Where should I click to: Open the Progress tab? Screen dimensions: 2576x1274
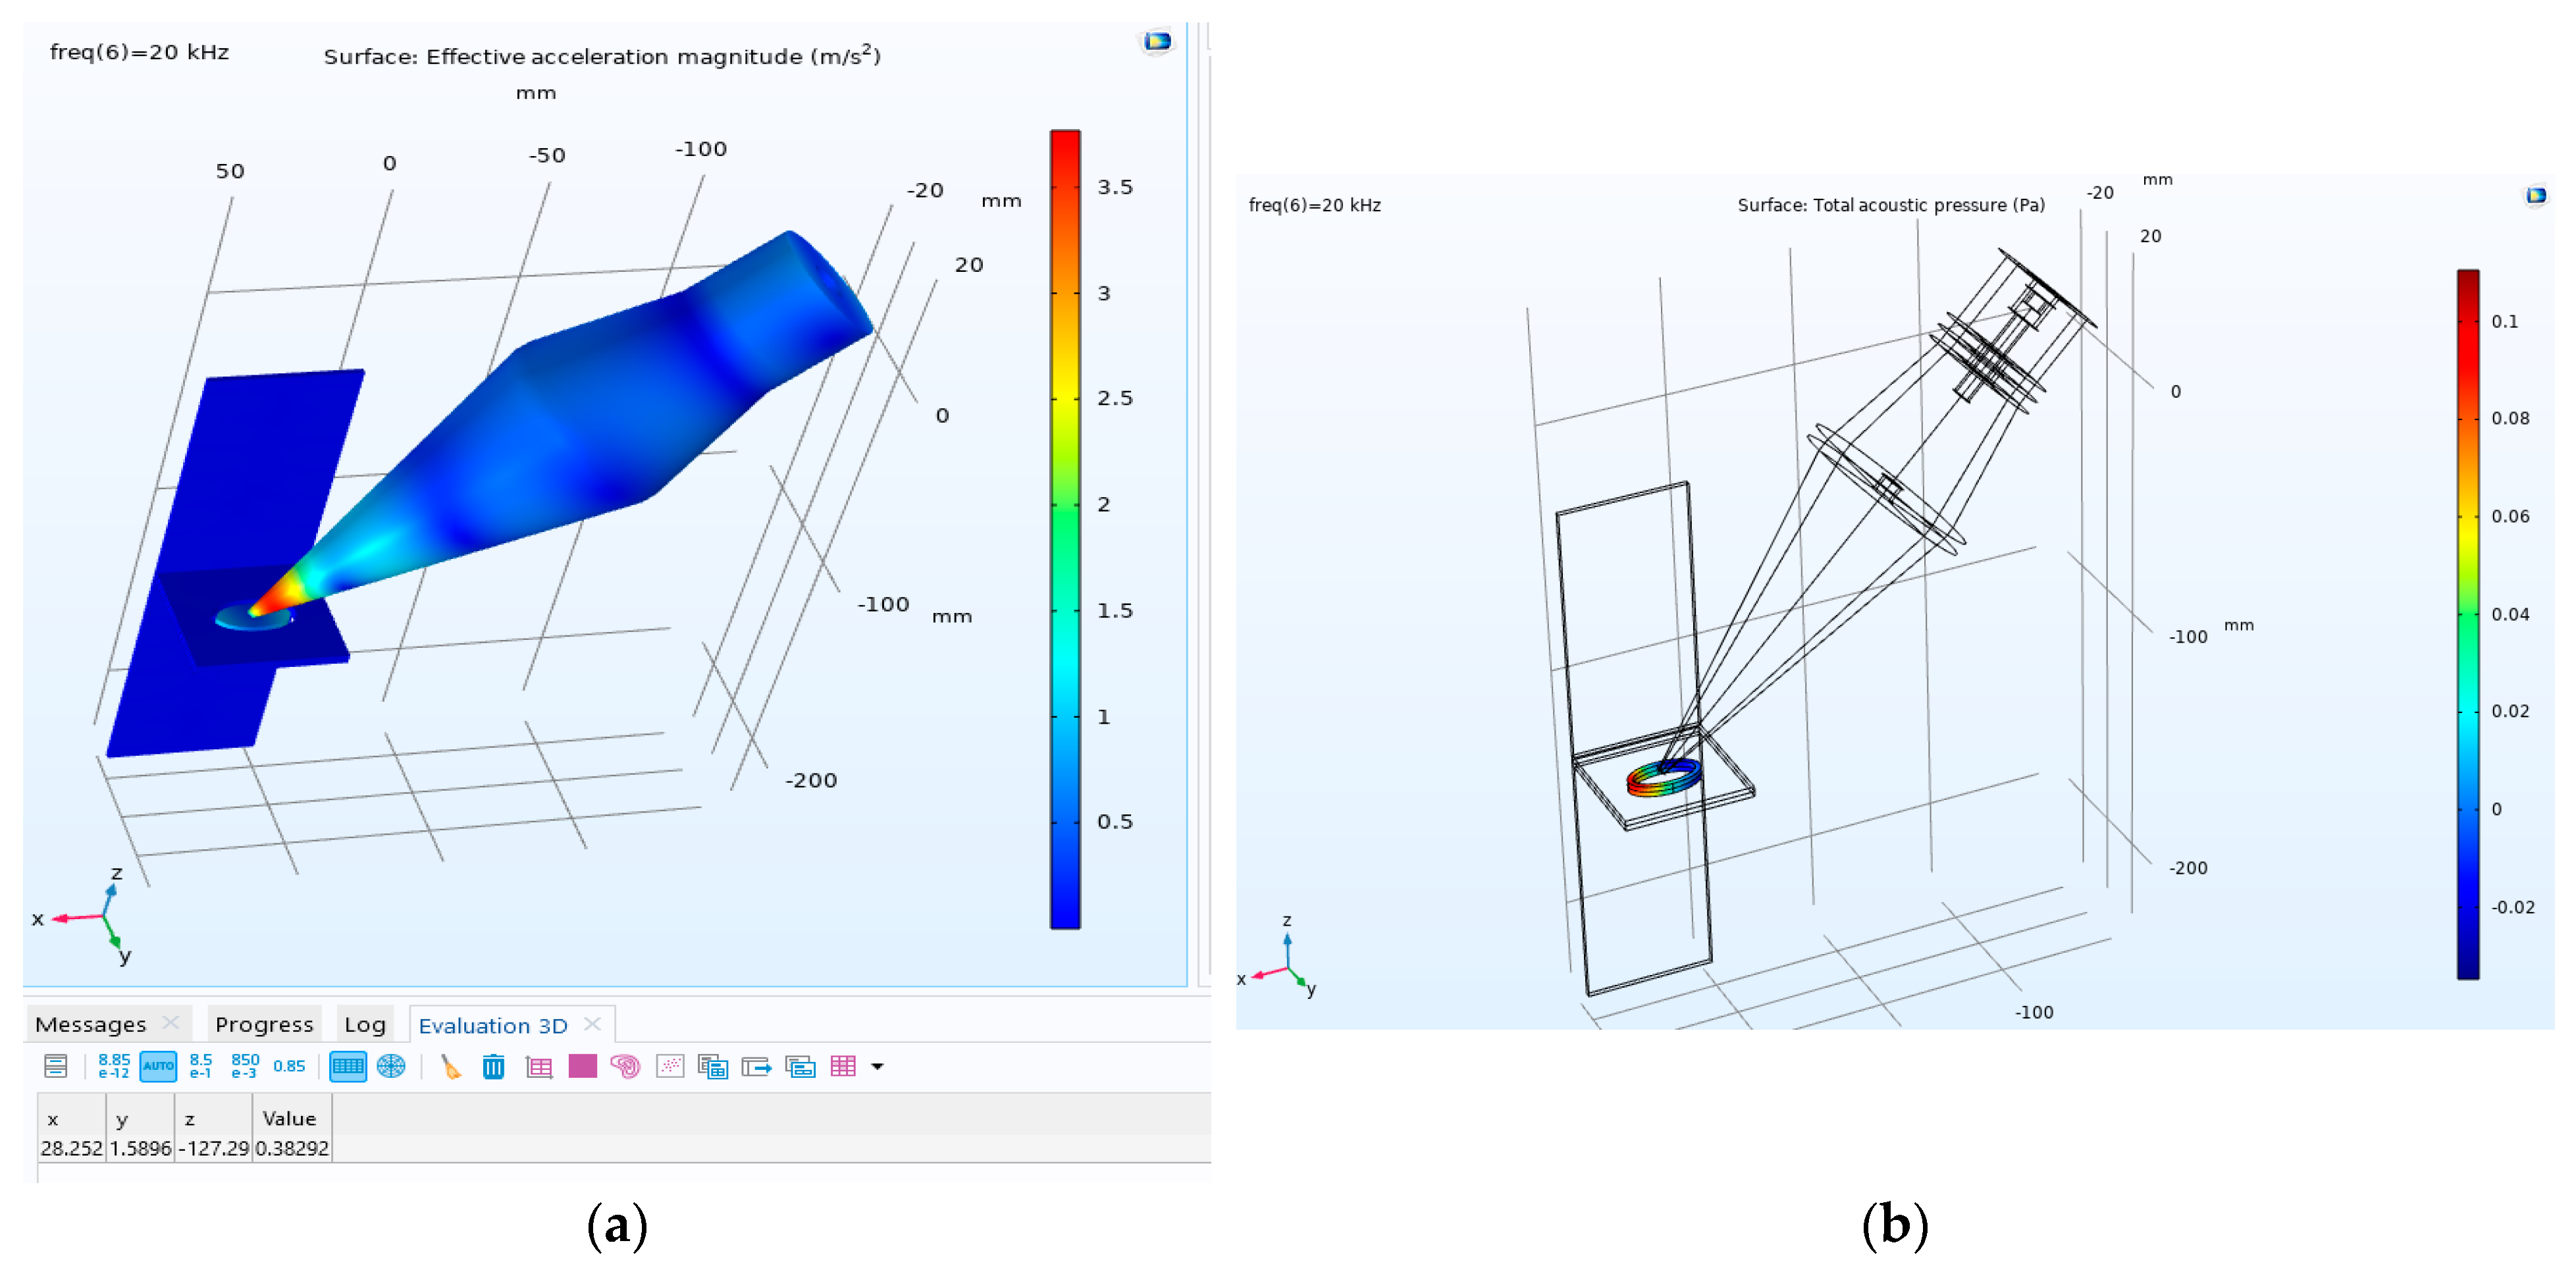tap(264, 1024)
